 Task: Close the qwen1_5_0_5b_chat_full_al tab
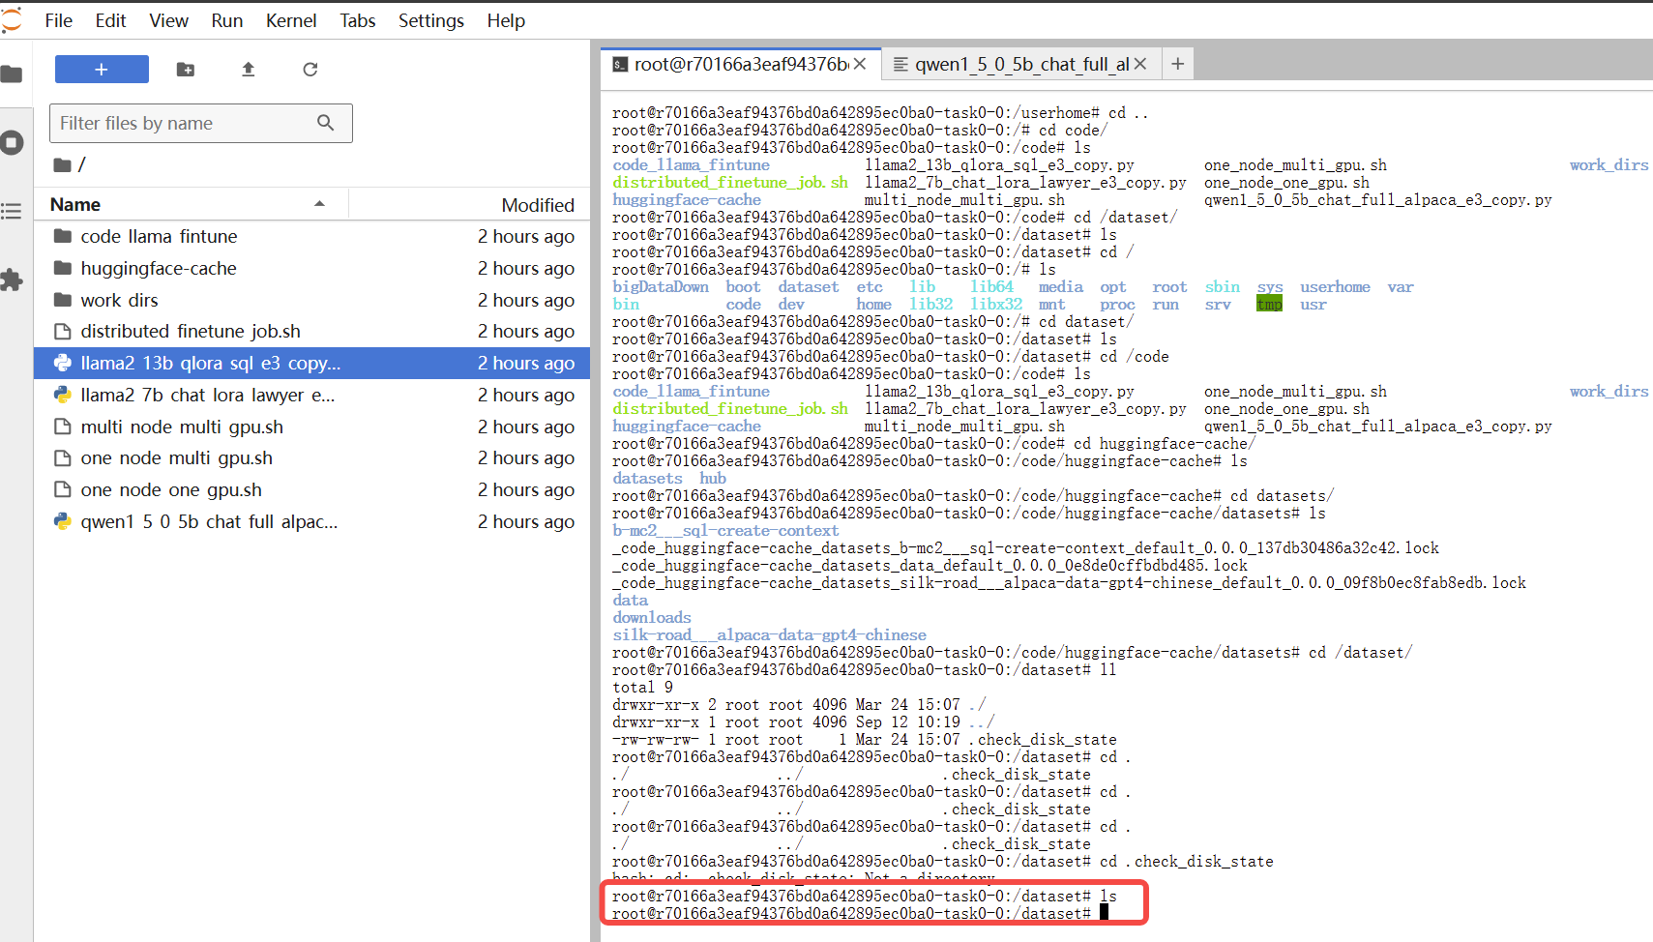tap(1140, 64)
